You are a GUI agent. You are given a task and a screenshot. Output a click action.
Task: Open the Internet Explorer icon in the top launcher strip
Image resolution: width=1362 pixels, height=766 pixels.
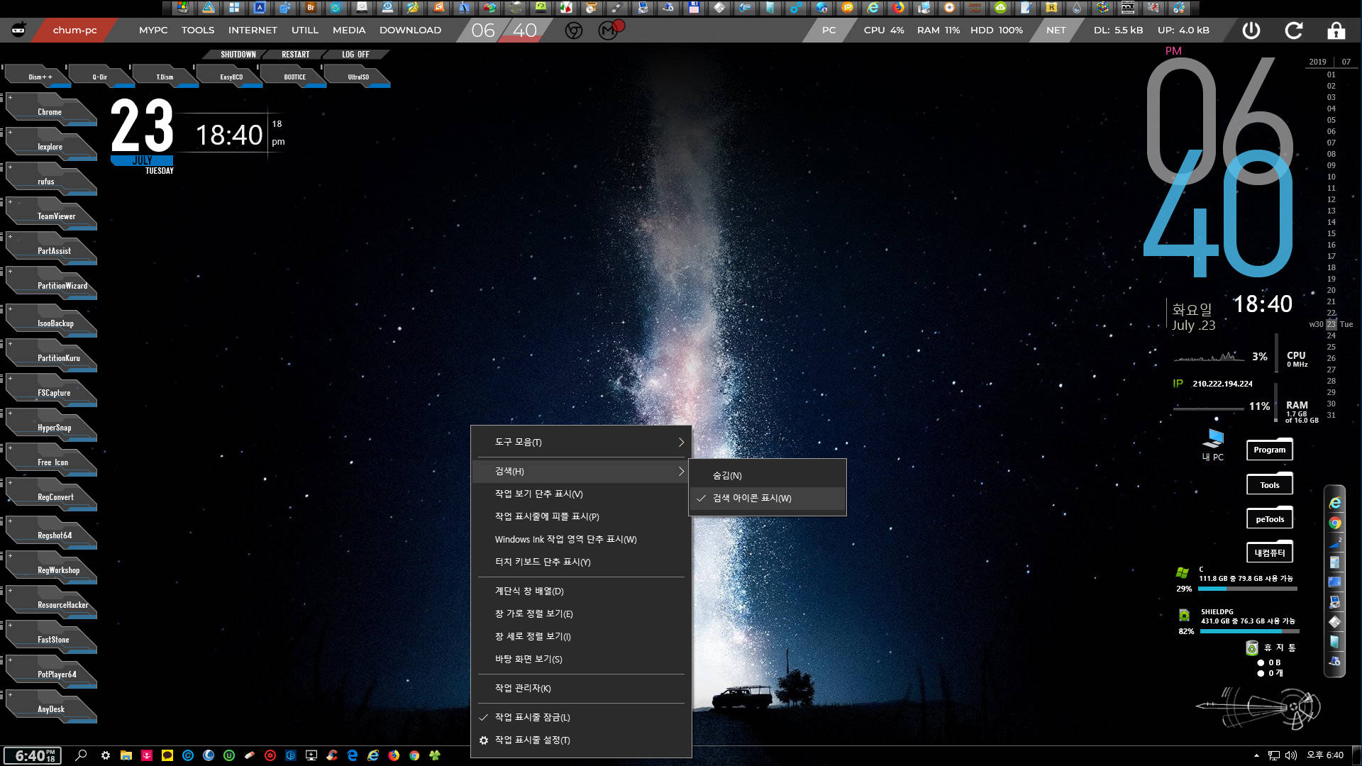click(x=873, y=8)
